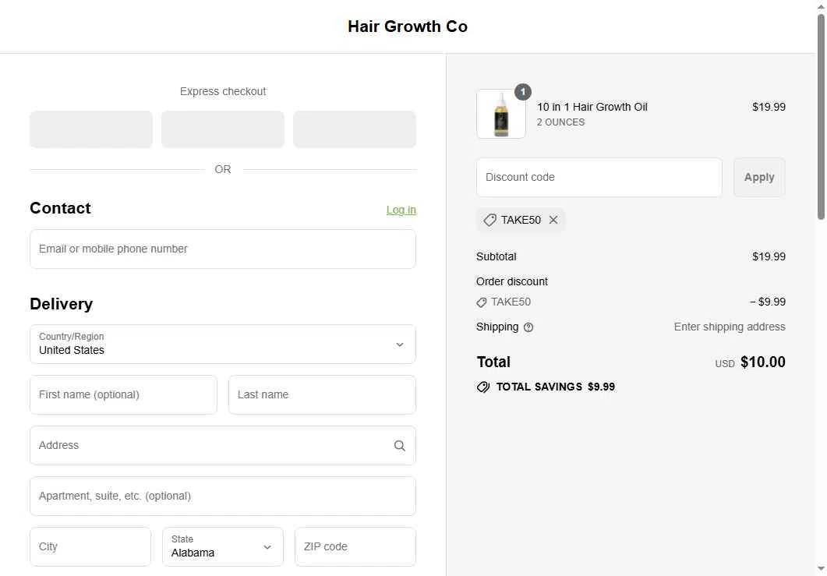
Task: Focus the Address field
Action: click(223, 445)
